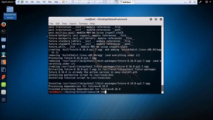Open the green notes dock icon

click(x=4, y=85)
